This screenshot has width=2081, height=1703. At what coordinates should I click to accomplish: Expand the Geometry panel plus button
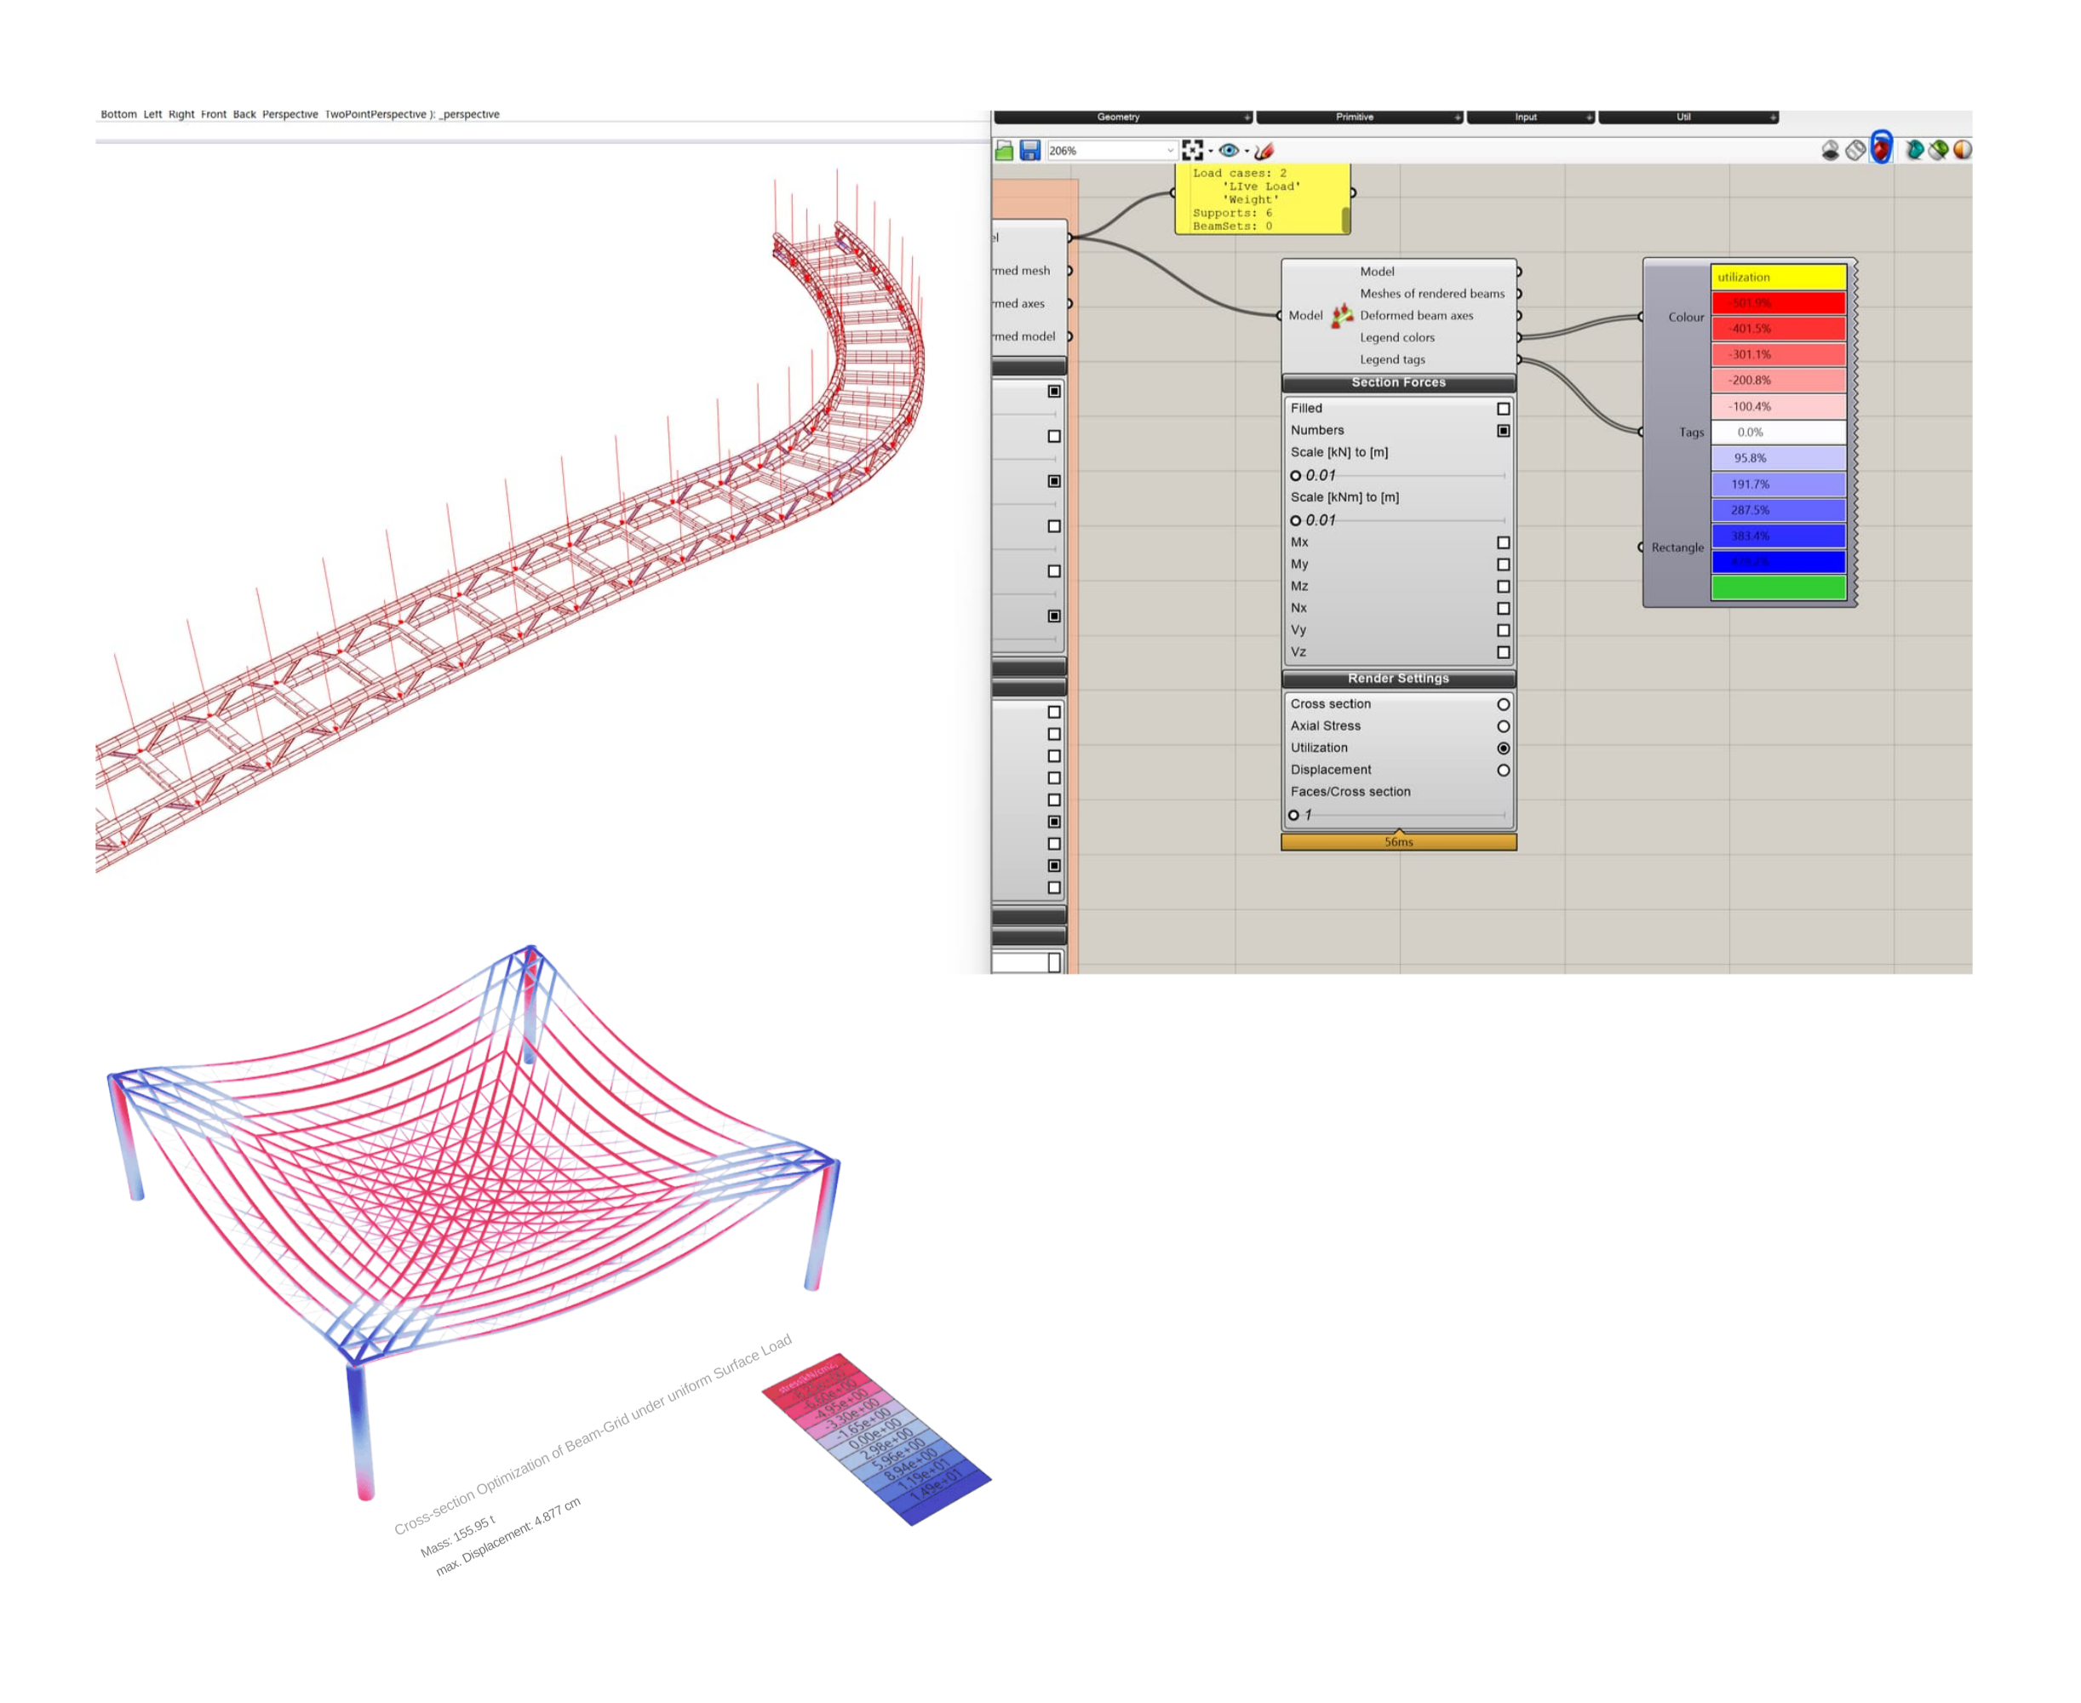[x=1247, y=118]
